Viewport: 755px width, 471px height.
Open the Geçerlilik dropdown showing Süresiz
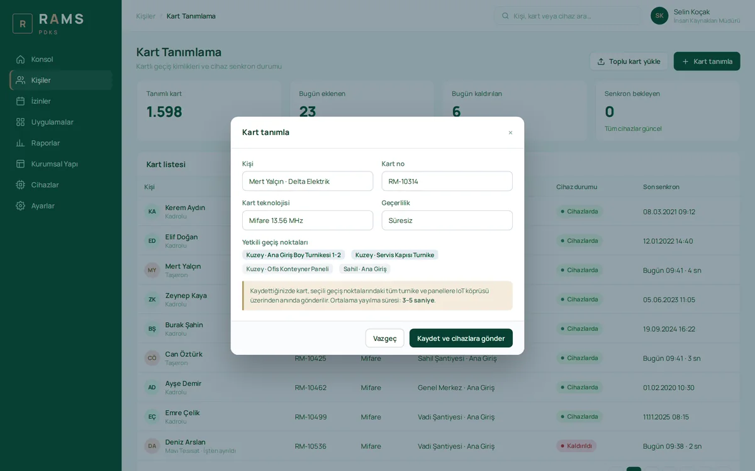click(447, 220)
